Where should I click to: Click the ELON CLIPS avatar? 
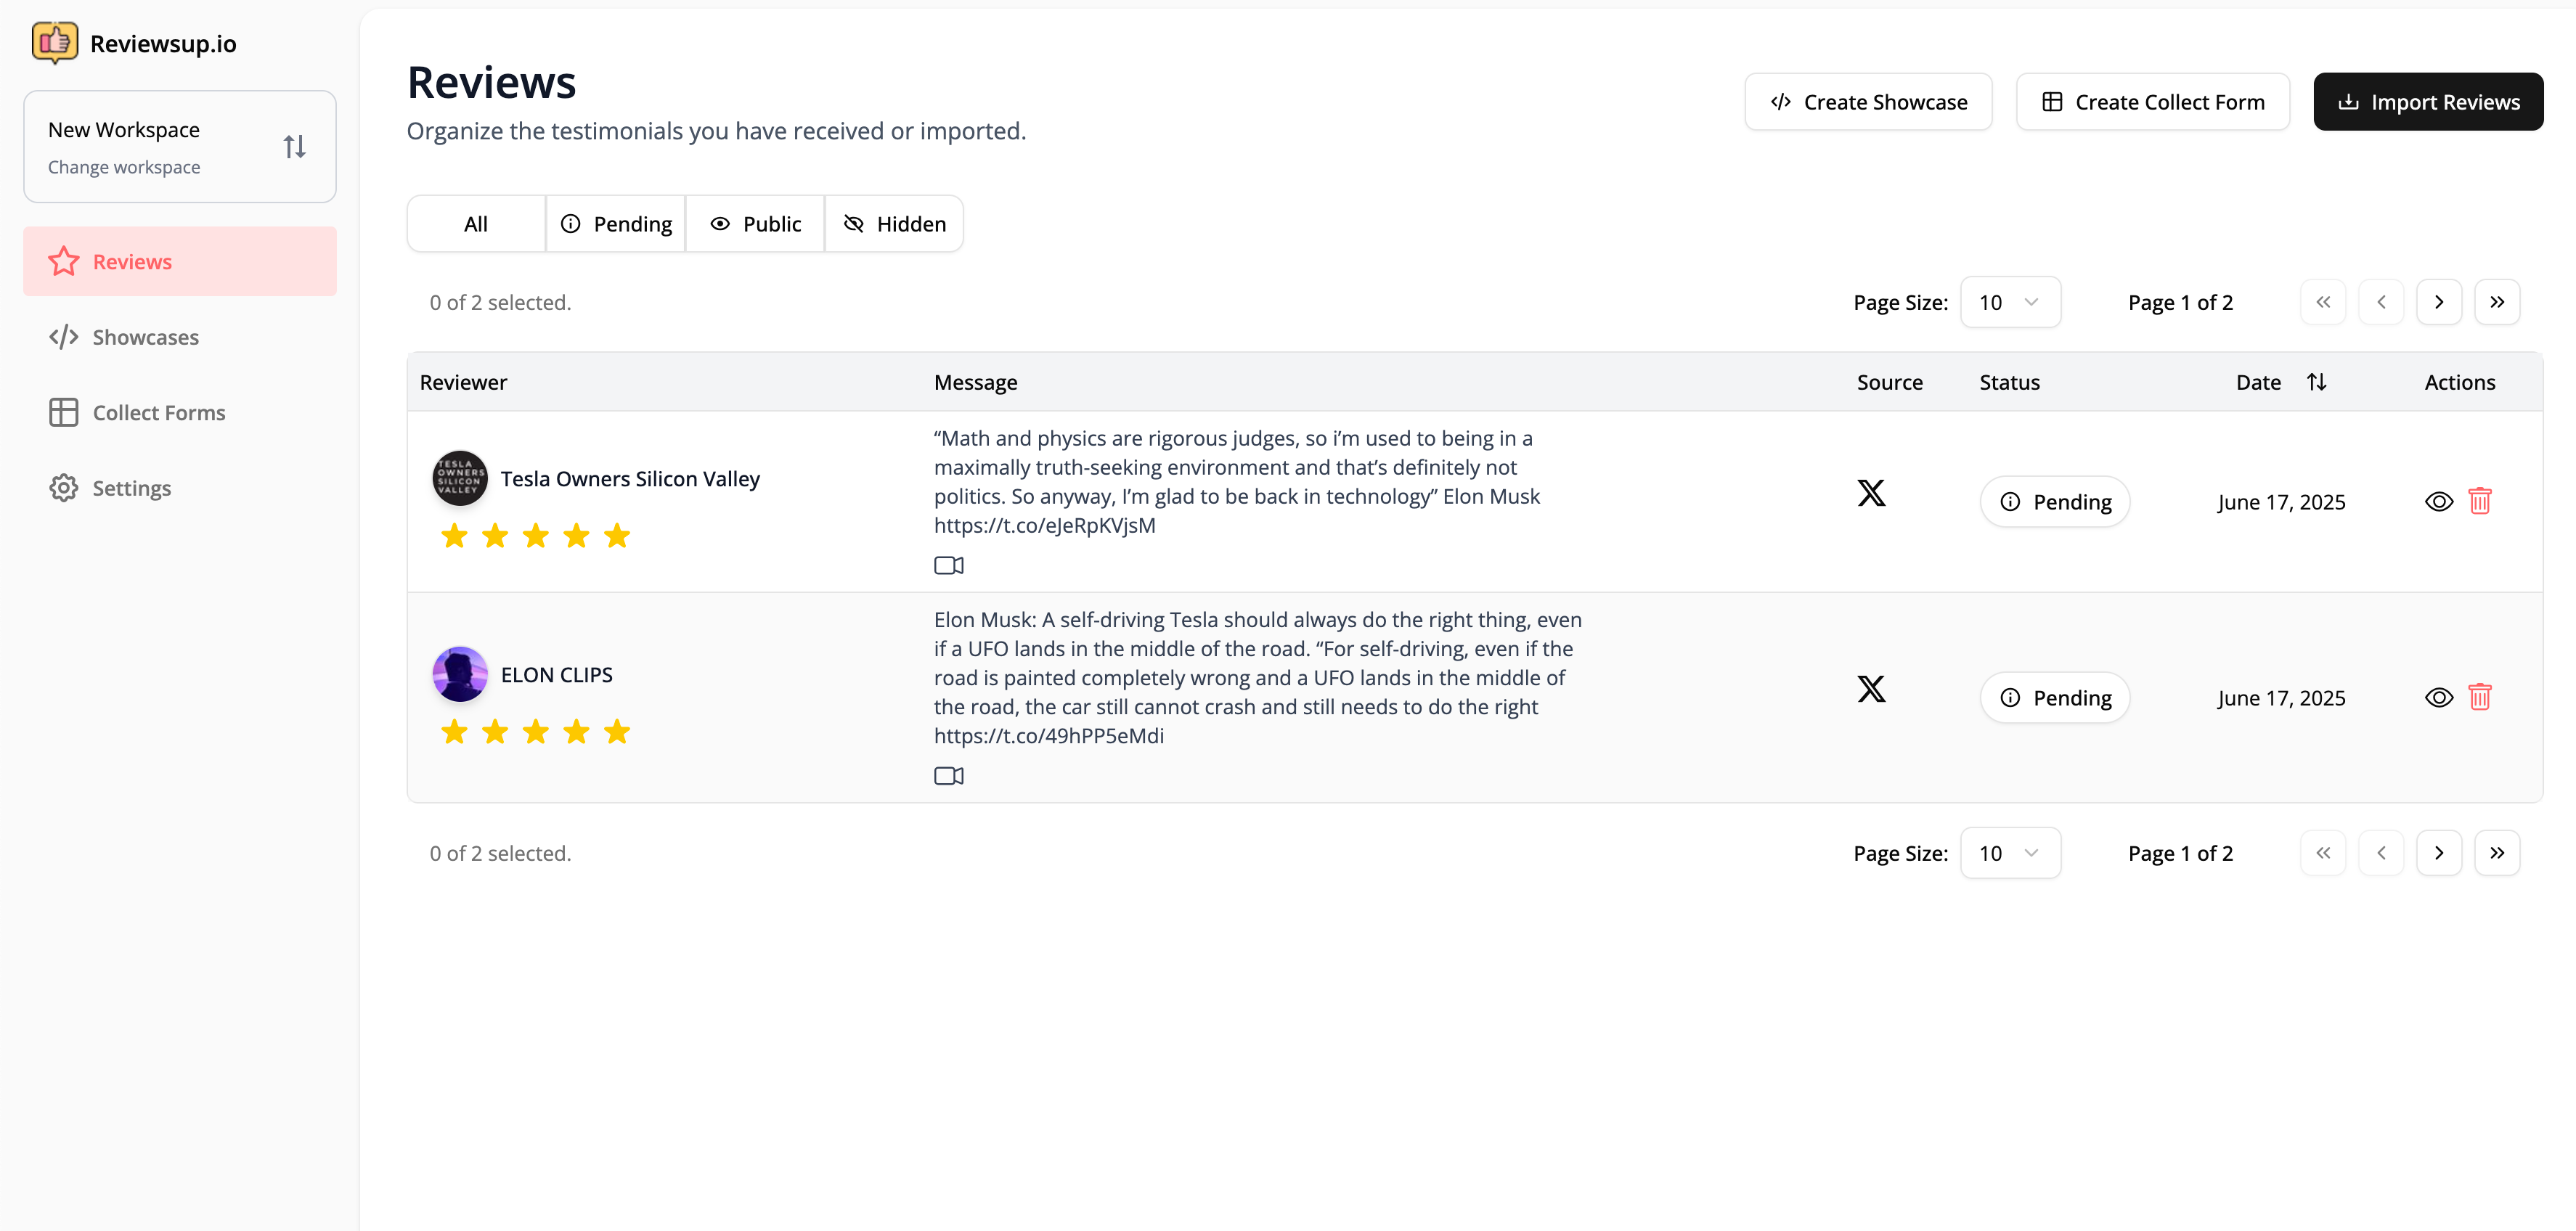pos(460,674)
